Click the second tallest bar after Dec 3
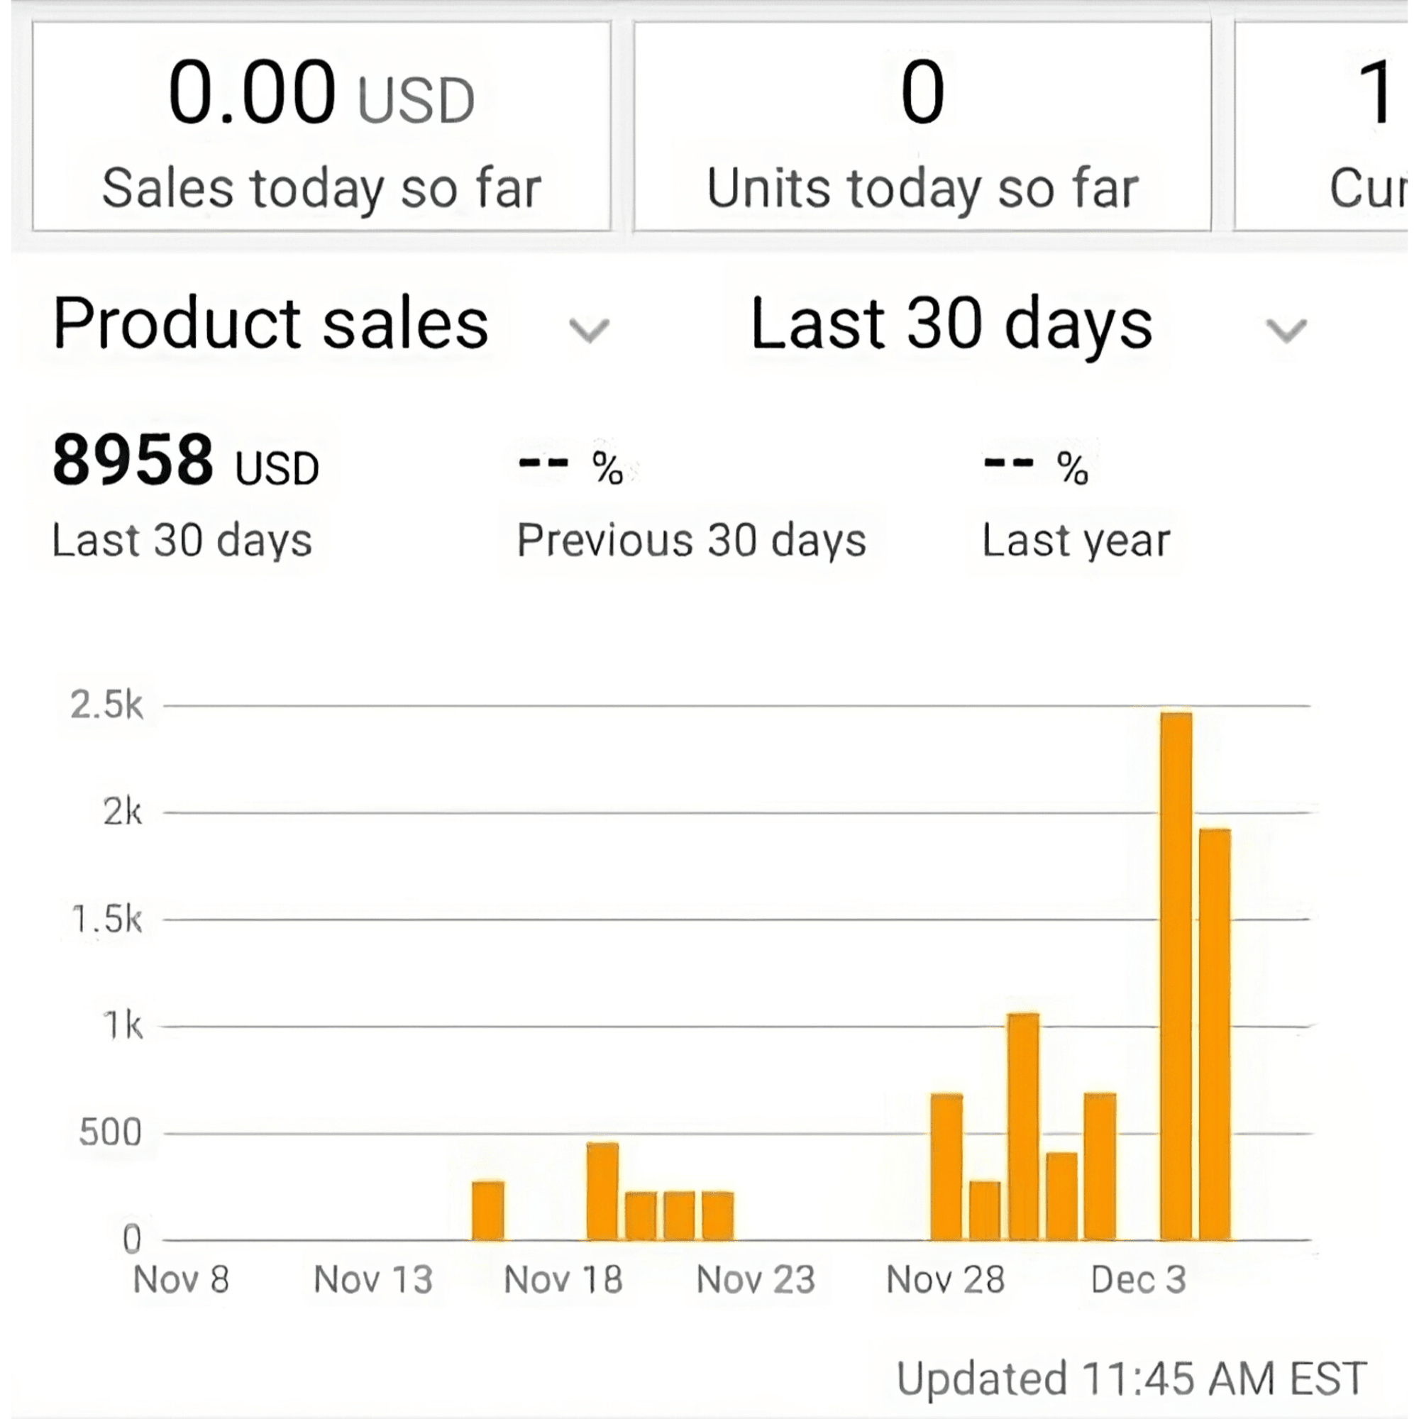This screenshot has width=1419, height=1419. pos(1215,1034)
